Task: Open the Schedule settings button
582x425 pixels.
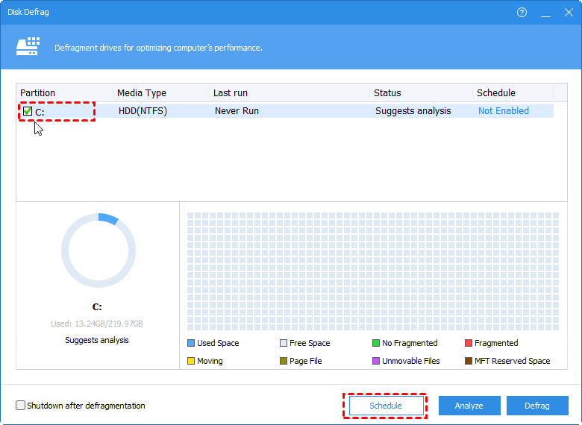Action: 385,406
